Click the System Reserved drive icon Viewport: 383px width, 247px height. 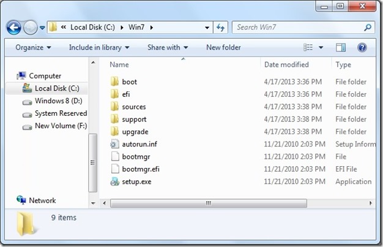point(27,115)
